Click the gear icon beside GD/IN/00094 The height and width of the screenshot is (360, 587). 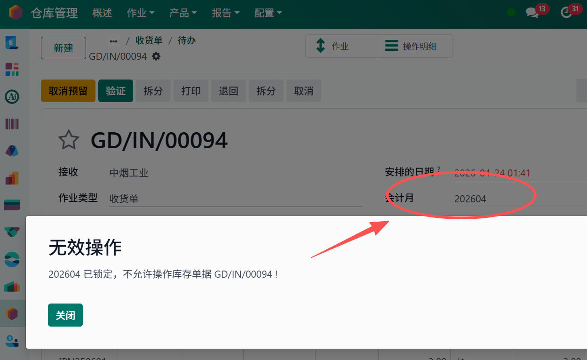[156, 56]
